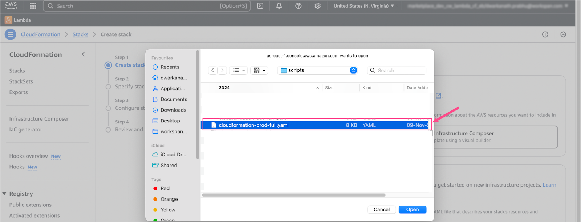
Task: Open the AWS services grid menu
Action: tap(33, 6)
